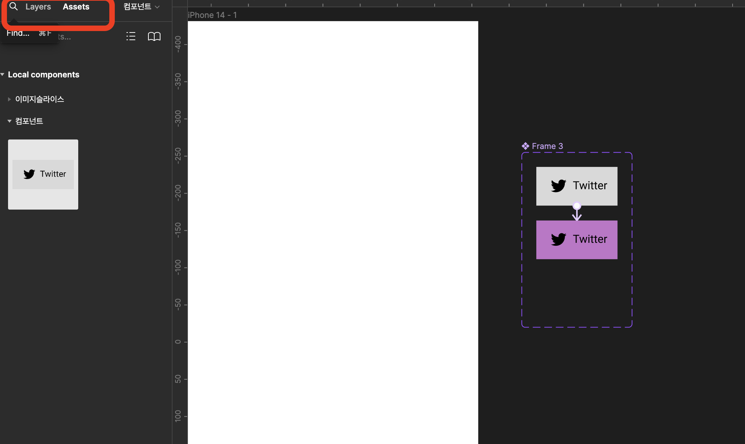Click the bird icon in assets thumbnail
This screenshot has width=745, height=444.
[x=29, y=174]
